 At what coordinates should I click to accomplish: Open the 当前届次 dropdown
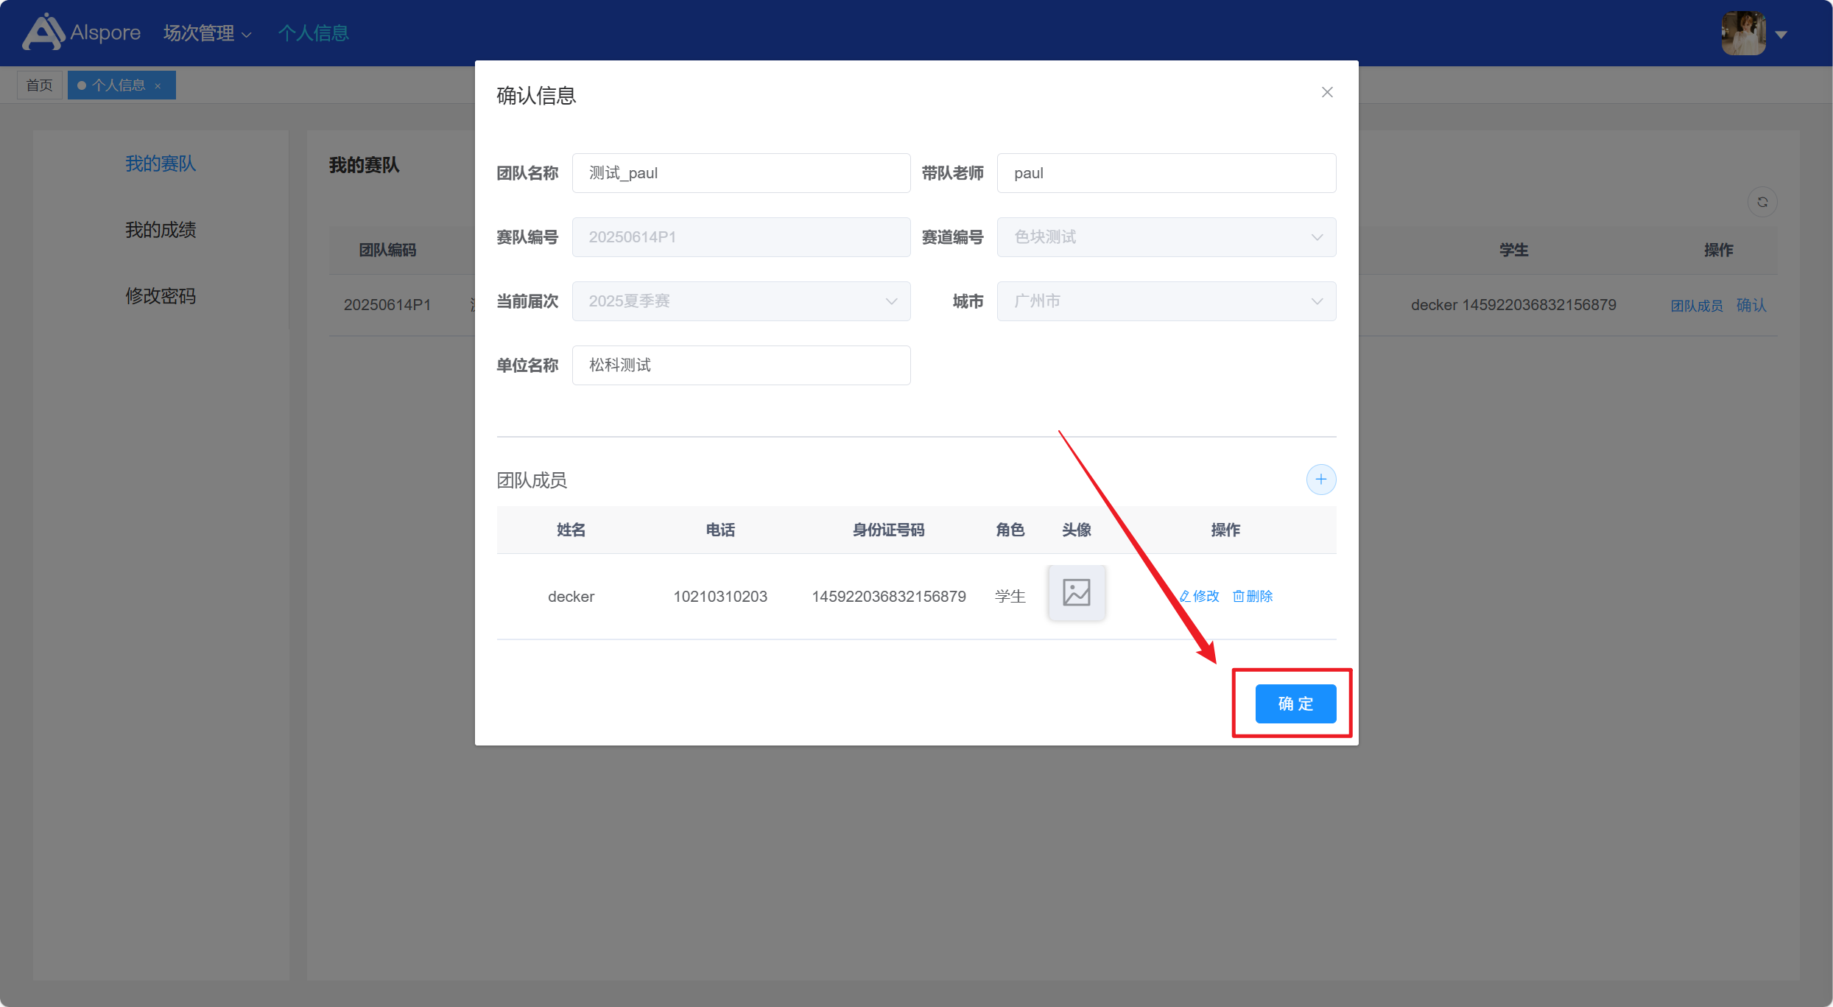(x=741, y=301)
